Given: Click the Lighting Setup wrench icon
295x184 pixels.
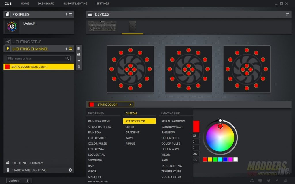Looking at the screenshot, I should coord(7,42).
